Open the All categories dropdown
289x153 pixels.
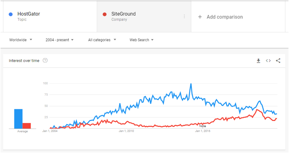(x=102, y=40)
